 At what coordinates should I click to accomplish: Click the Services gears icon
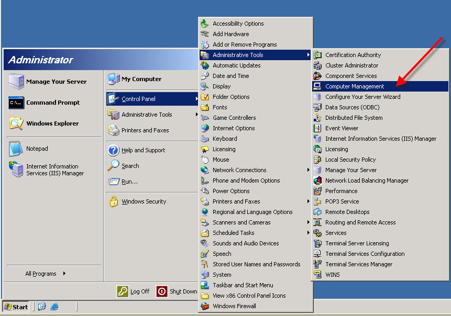317,233
